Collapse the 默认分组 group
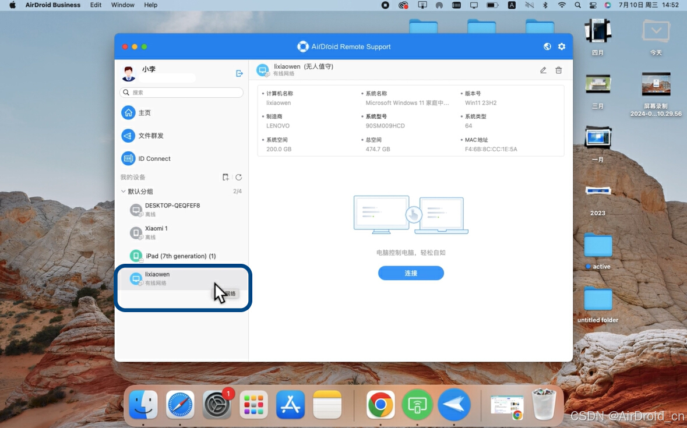Viewport: 687px width, 428px height. pos(124,191)
